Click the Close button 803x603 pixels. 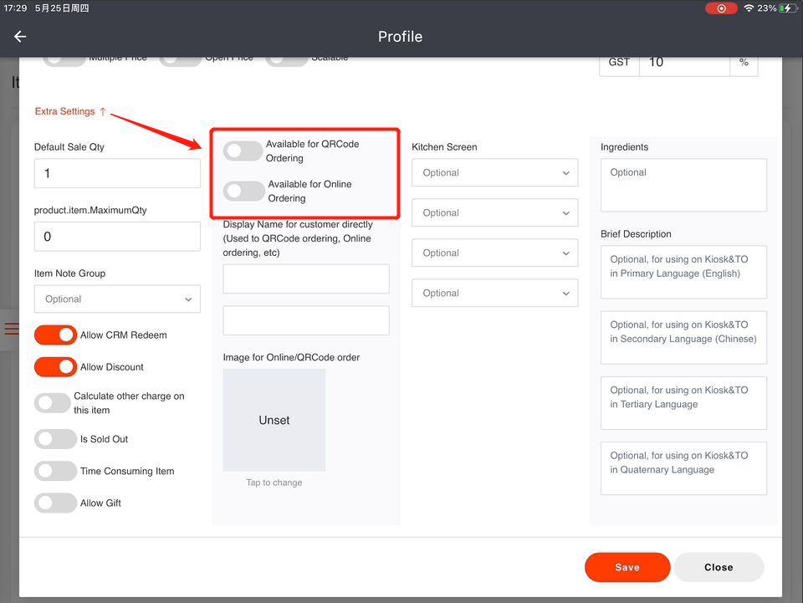tap(719, 567)
